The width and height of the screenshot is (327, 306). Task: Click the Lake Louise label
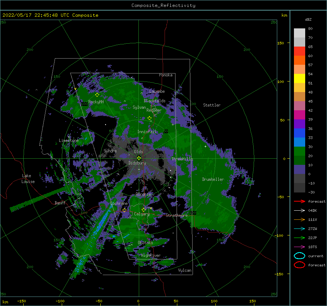point(28,179)
